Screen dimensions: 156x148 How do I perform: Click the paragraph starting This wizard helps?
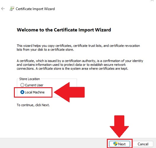tap(78, 47)
